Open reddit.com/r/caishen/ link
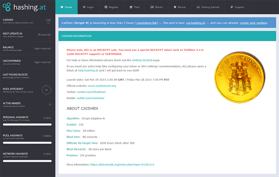 tap(91, 98)
